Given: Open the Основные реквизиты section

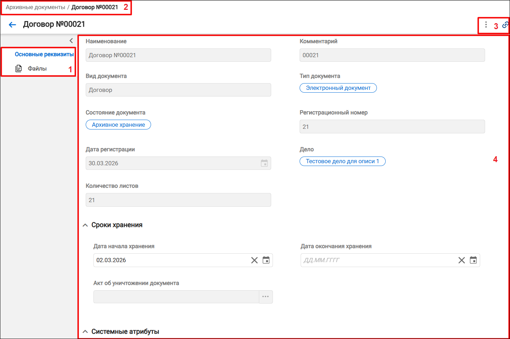Looking at the screenshot, I should (x=44, y=54).
